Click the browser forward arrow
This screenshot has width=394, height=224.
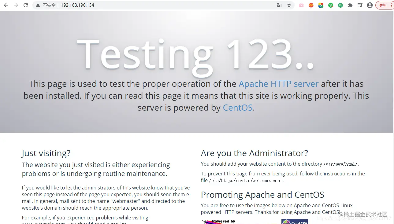[x=16, y=5]
